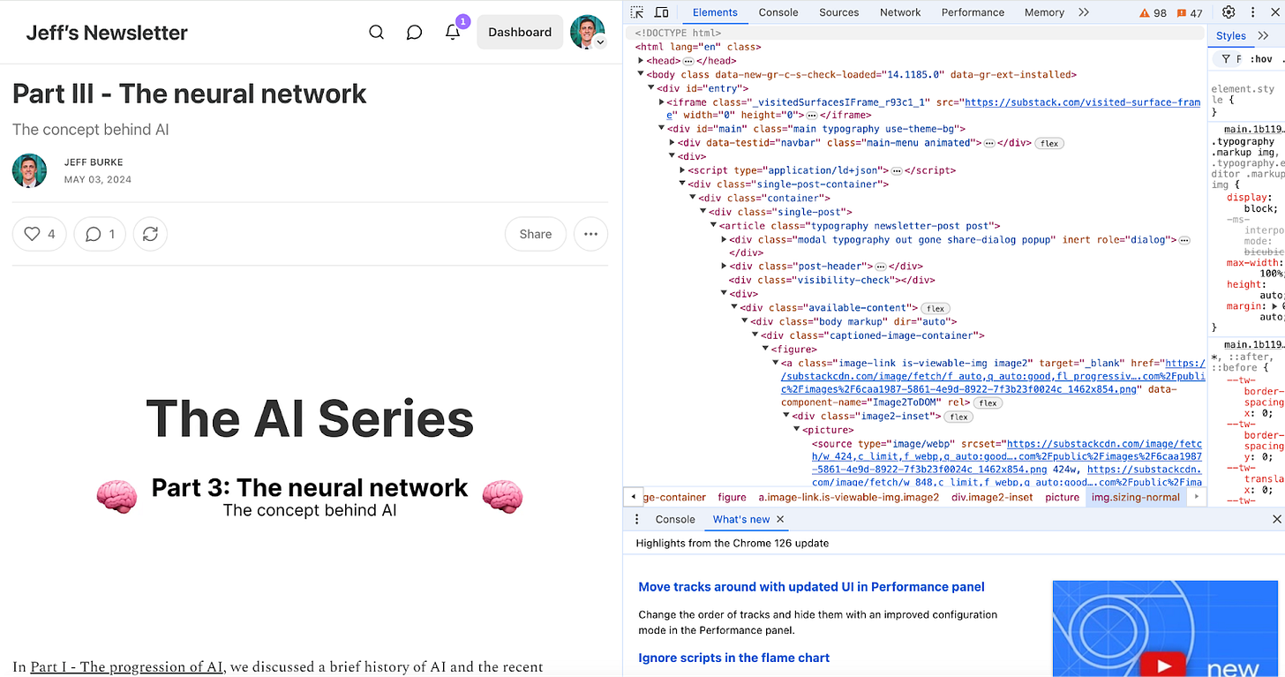The image size is (1285, 677).
Task: Select the article typography newsletter-post node
Action: (x=860, y=226)
